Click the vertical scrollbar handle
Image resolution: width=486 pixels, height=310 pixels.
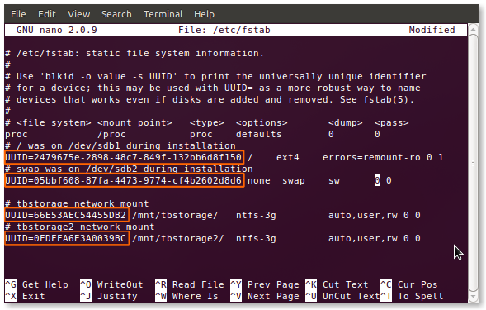[x=473, y=163]
